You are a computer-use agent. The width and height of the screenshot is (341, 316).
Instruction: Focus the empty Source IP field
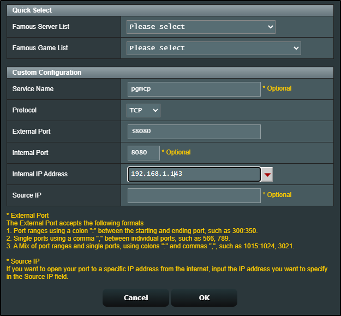[194, 195]
